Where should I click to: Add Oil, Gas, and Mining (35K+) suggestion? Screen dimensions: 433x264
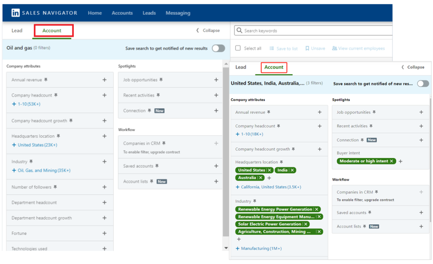(41, 170)
